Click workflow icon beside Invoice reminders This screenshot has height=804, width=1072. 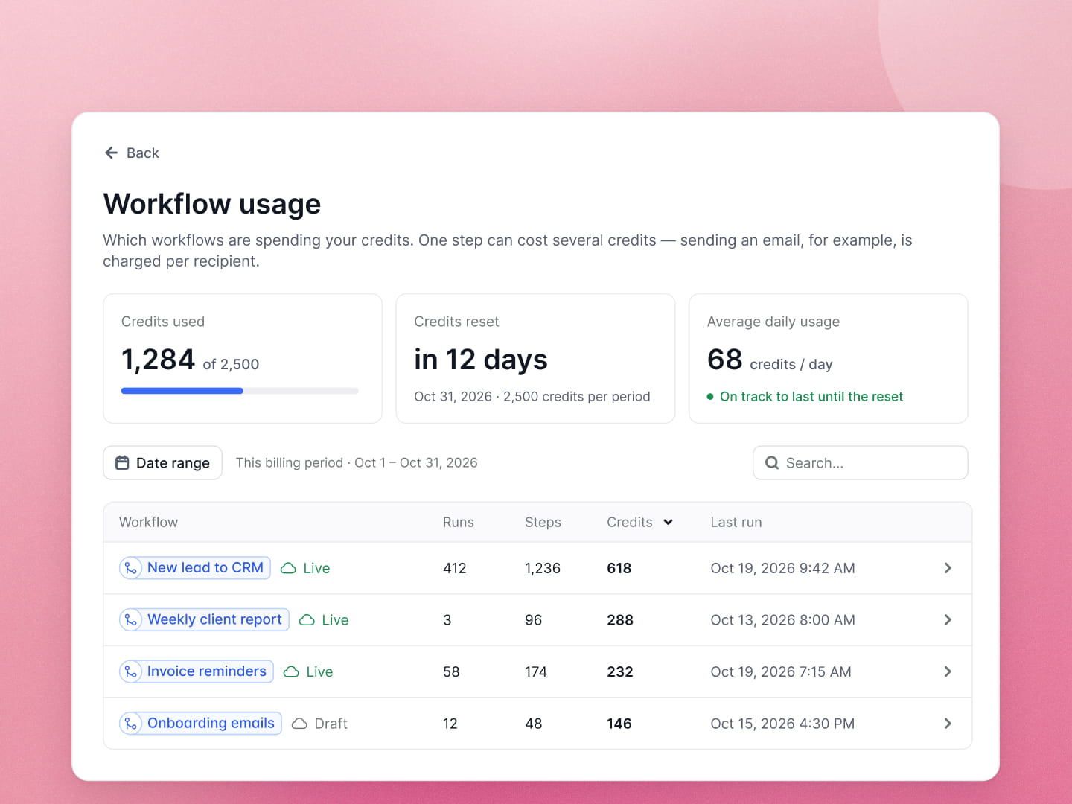click(131, 671)
